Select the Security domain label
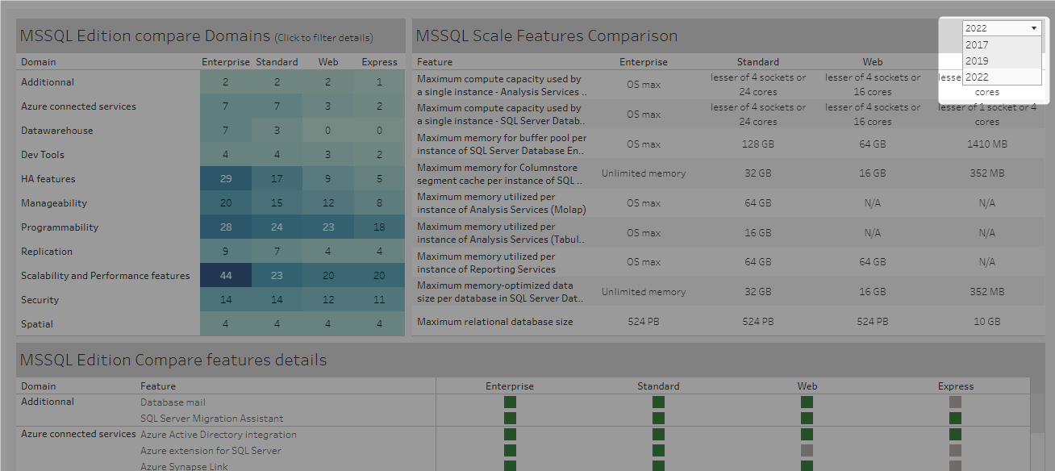 40,300
